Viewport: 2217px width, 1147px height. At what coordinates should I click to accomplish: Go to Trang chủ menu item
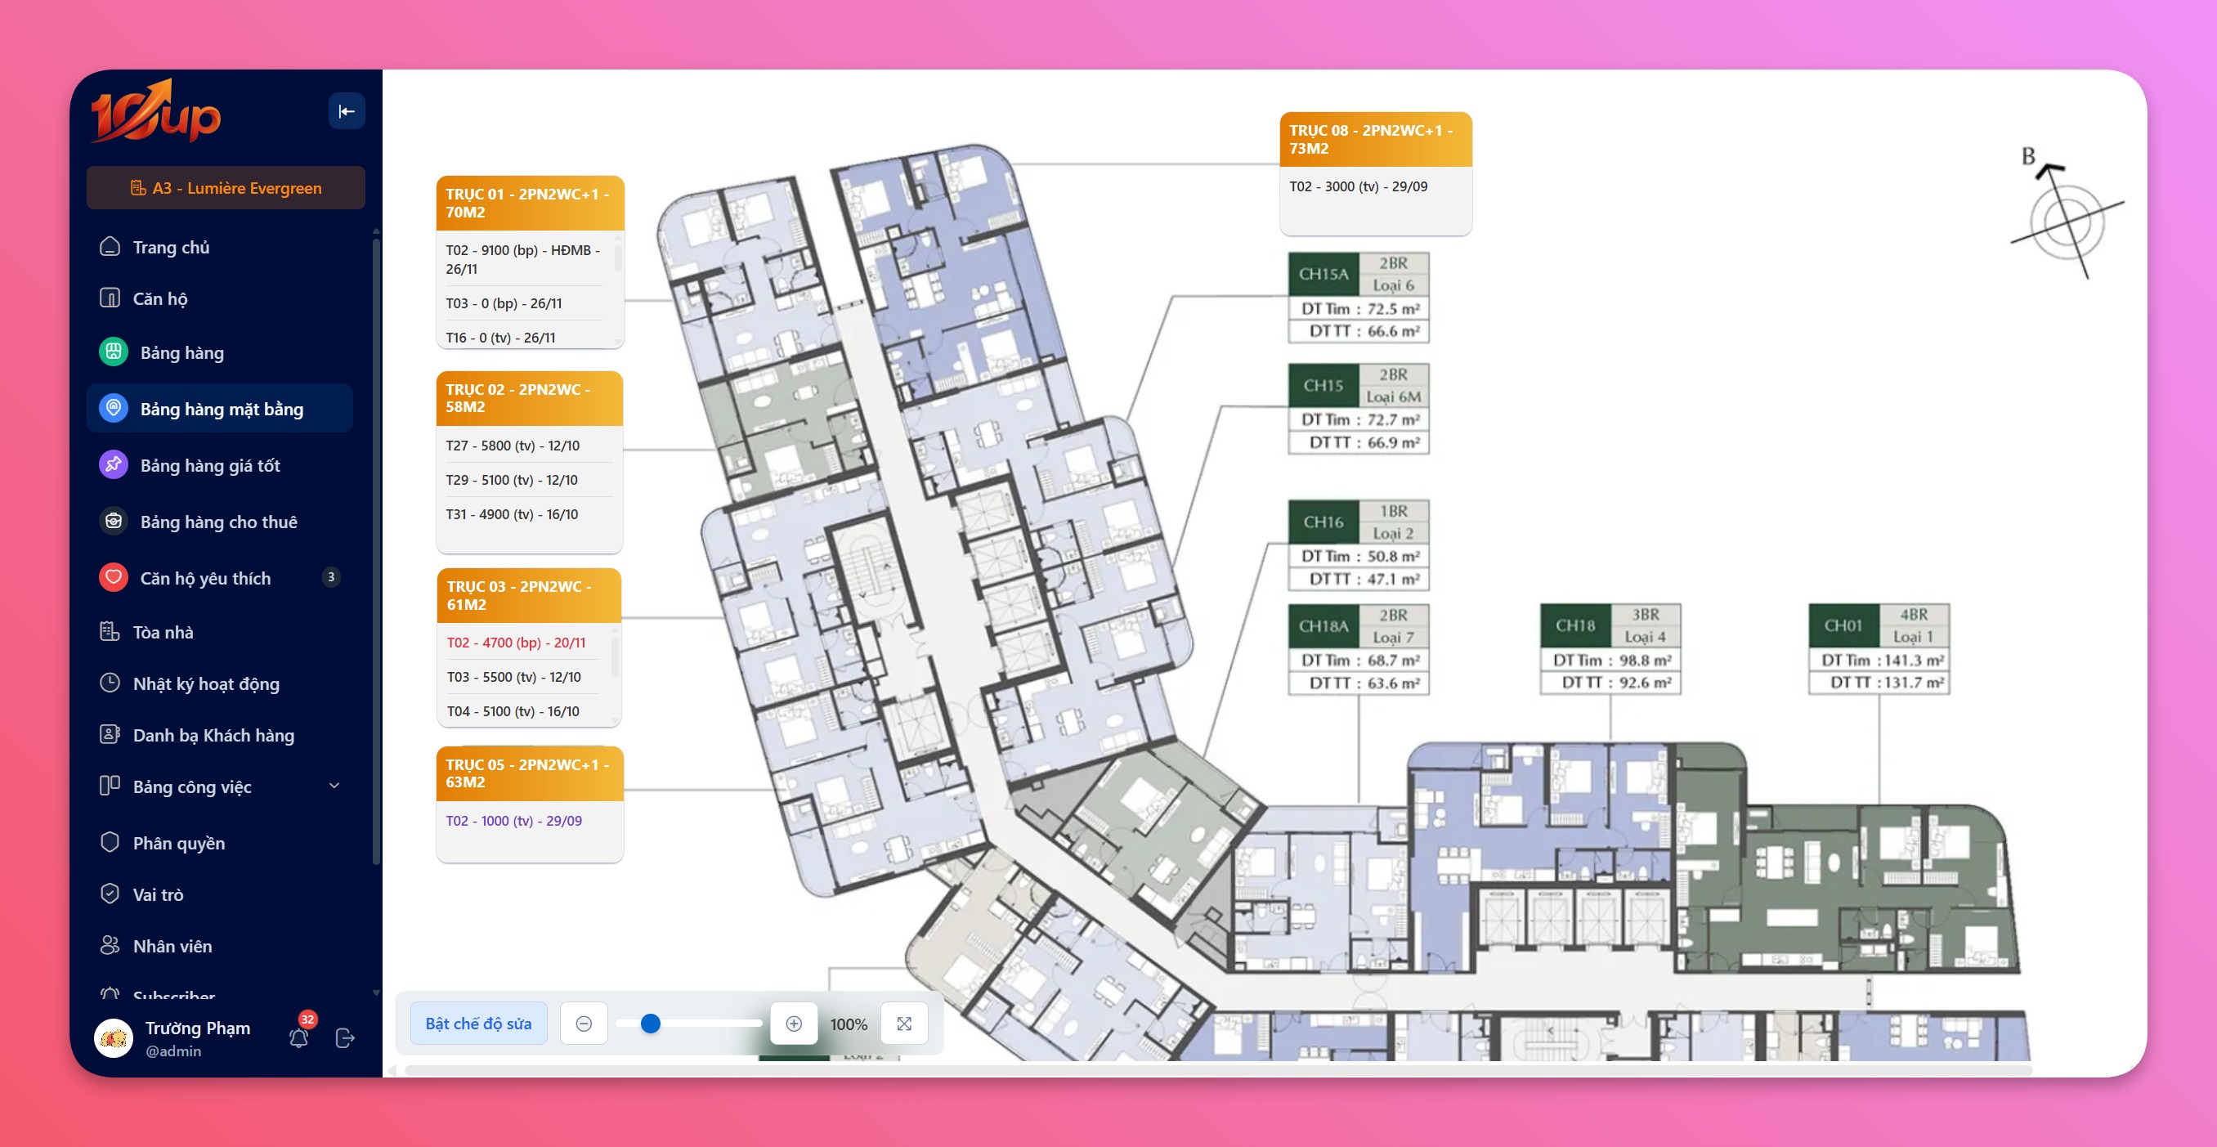172,247
